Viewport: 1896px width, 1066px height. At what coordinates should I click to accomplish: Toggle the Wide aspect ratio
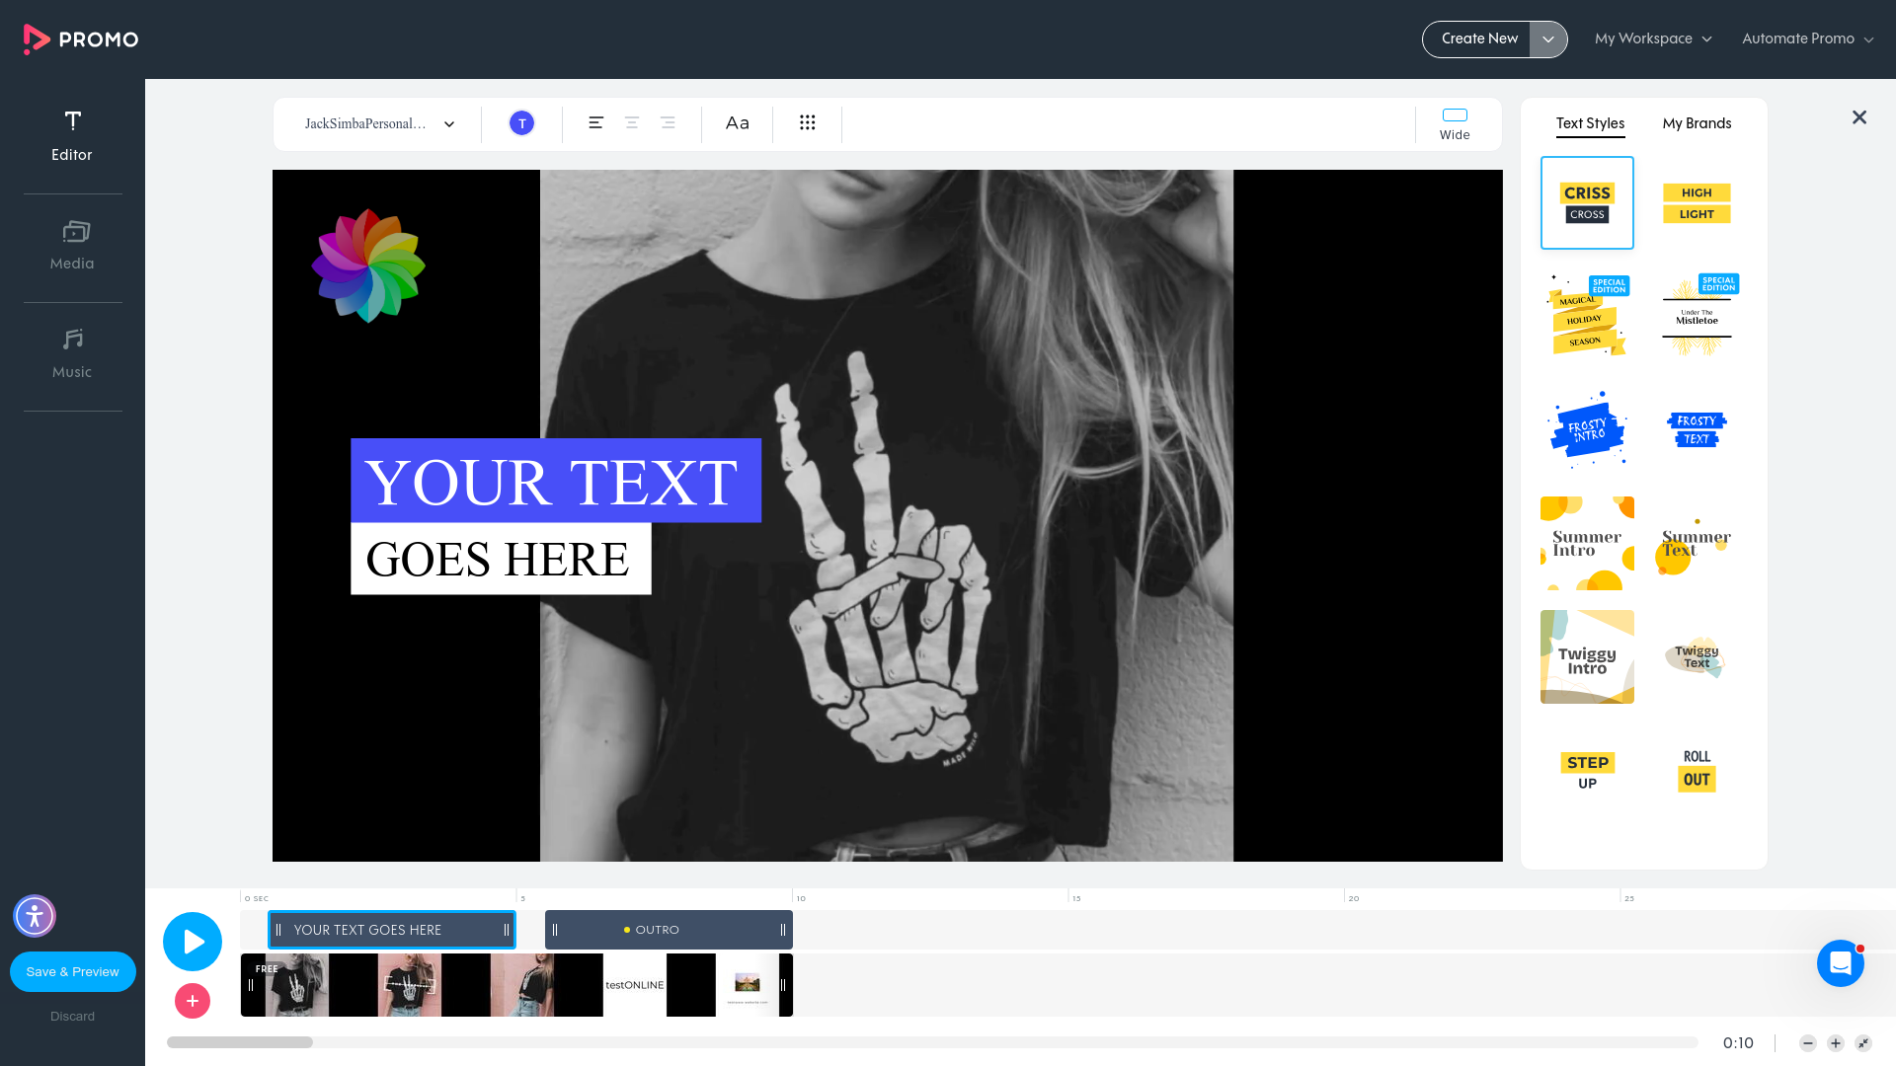pos(1454,122)
